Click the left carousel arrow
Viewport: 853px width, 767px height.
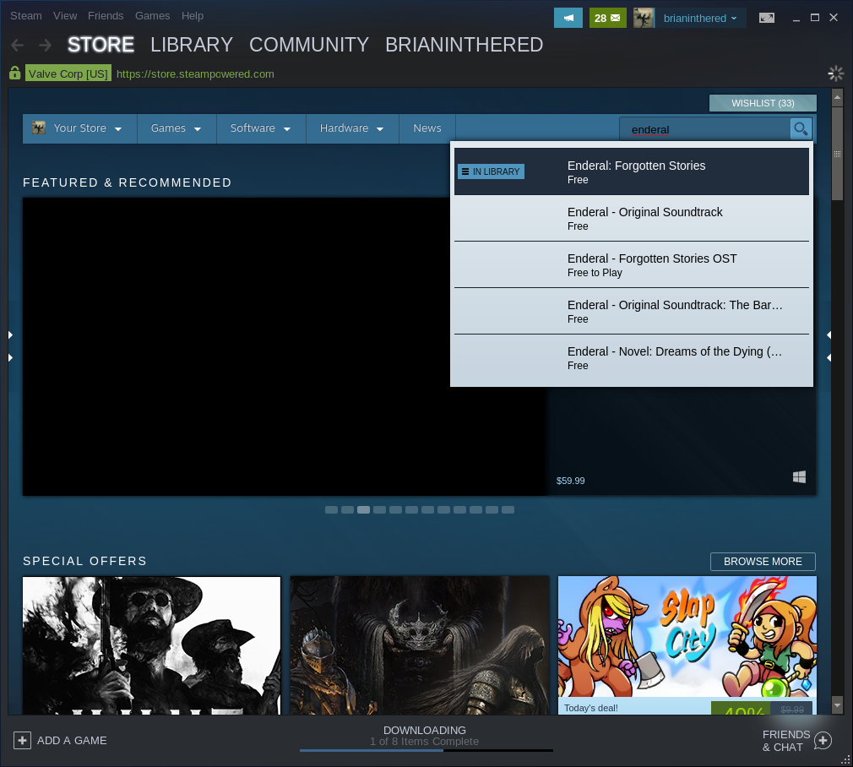(x=10, y=346)
